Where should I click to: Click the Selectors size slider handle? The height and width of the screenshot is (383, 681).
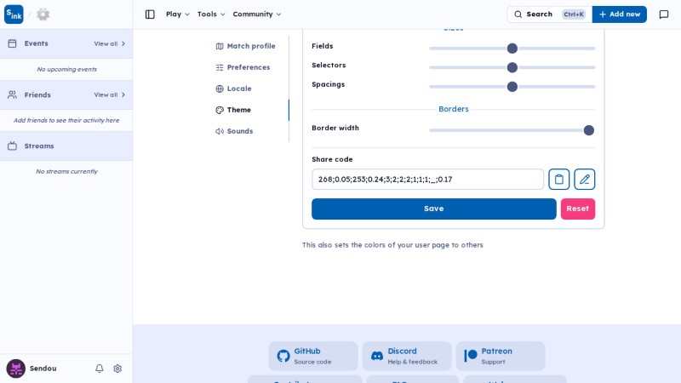(x=512, y=67)
